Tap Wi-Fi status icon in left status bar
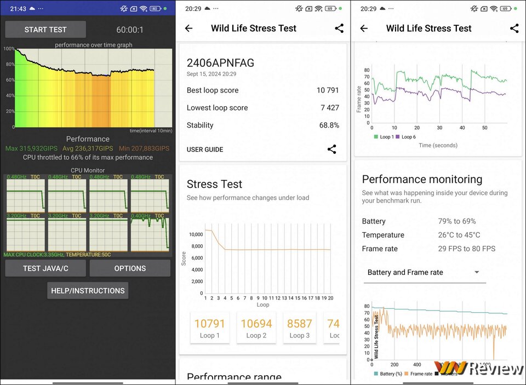526x385 pixels. (144, 9)
